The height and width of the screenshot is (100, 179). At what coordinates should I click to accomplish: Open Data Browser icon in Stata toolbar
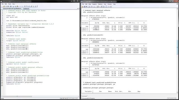tap(103, 7)
